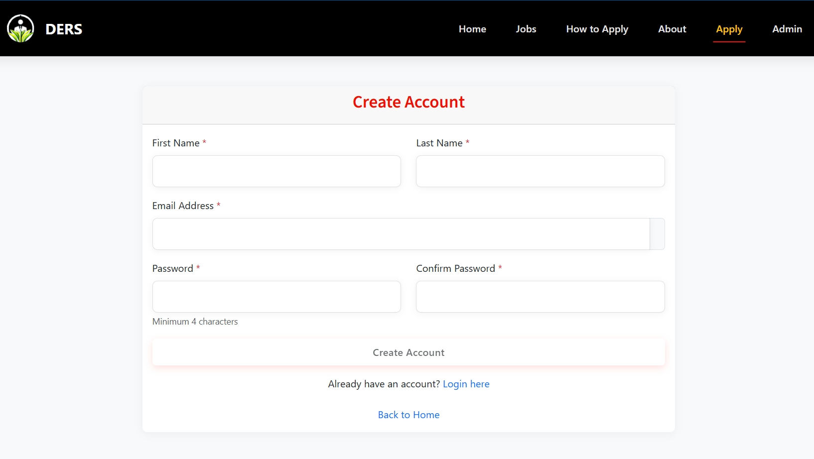Open the Admin section
Image resolution: width=814 pixels, height=459 pixels.
pos(787,29)
